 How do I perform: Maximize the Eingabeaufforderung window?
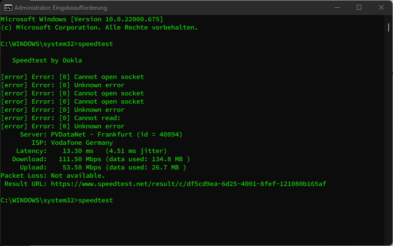pos(359,8)
